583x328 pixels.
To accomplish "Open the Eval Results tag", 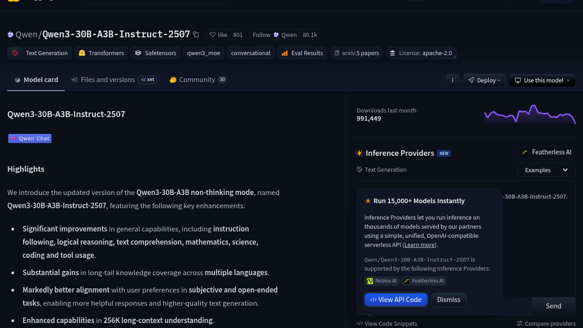I will (x=302, y=53).
